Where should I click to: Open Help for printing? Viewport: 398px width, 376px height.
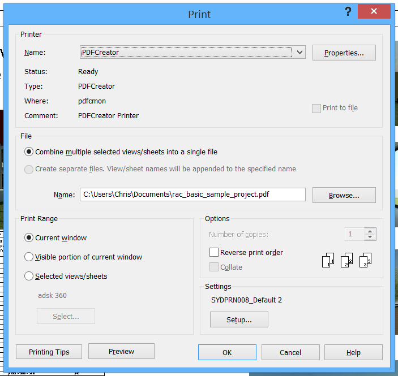click(353, 352)
